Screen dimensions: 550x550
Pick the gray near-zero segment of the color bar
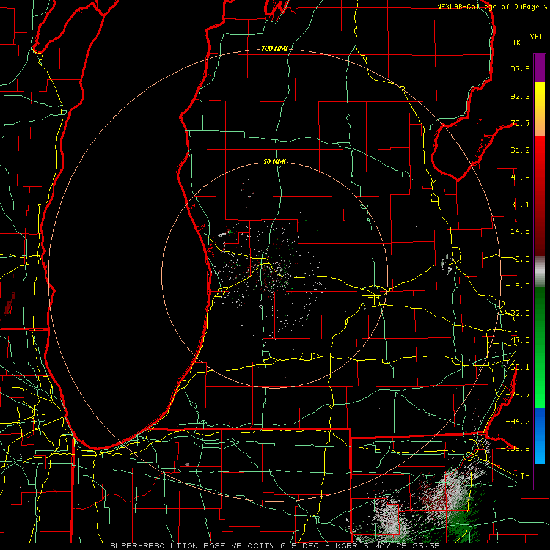(540, 272)
